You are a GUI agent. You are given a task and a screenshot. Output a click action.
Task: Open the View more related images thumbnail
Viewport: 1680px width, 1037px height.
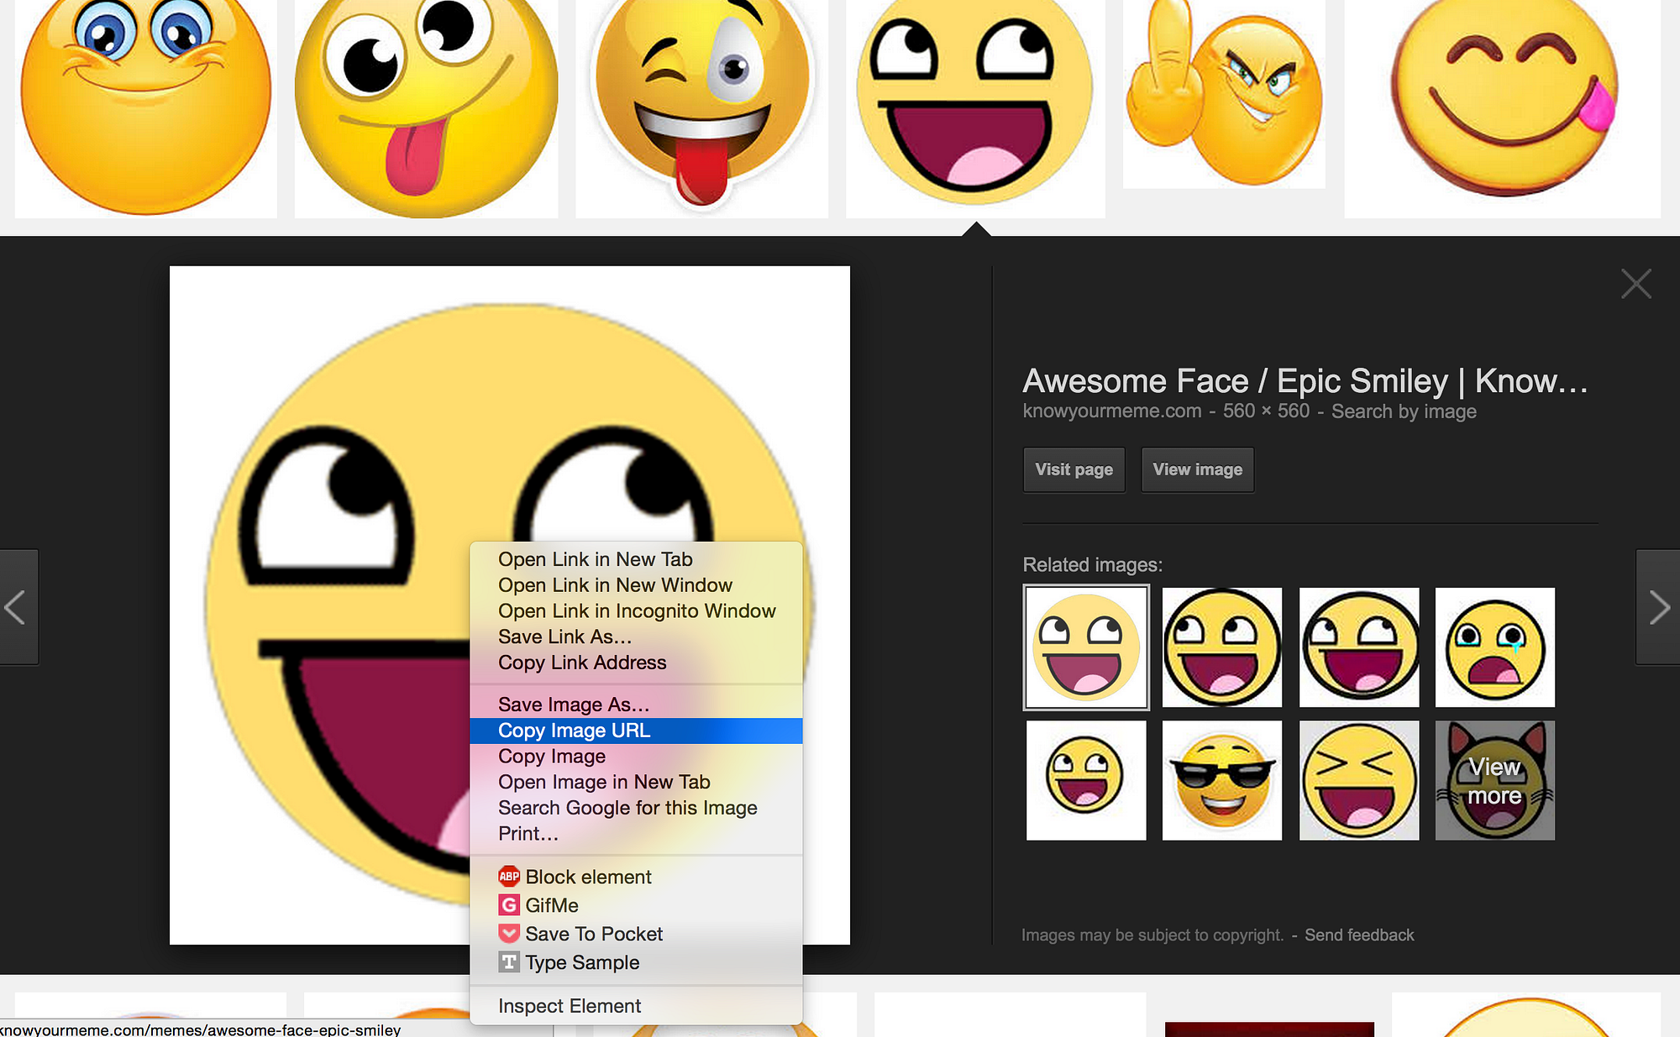click(x=1494, y=781)
